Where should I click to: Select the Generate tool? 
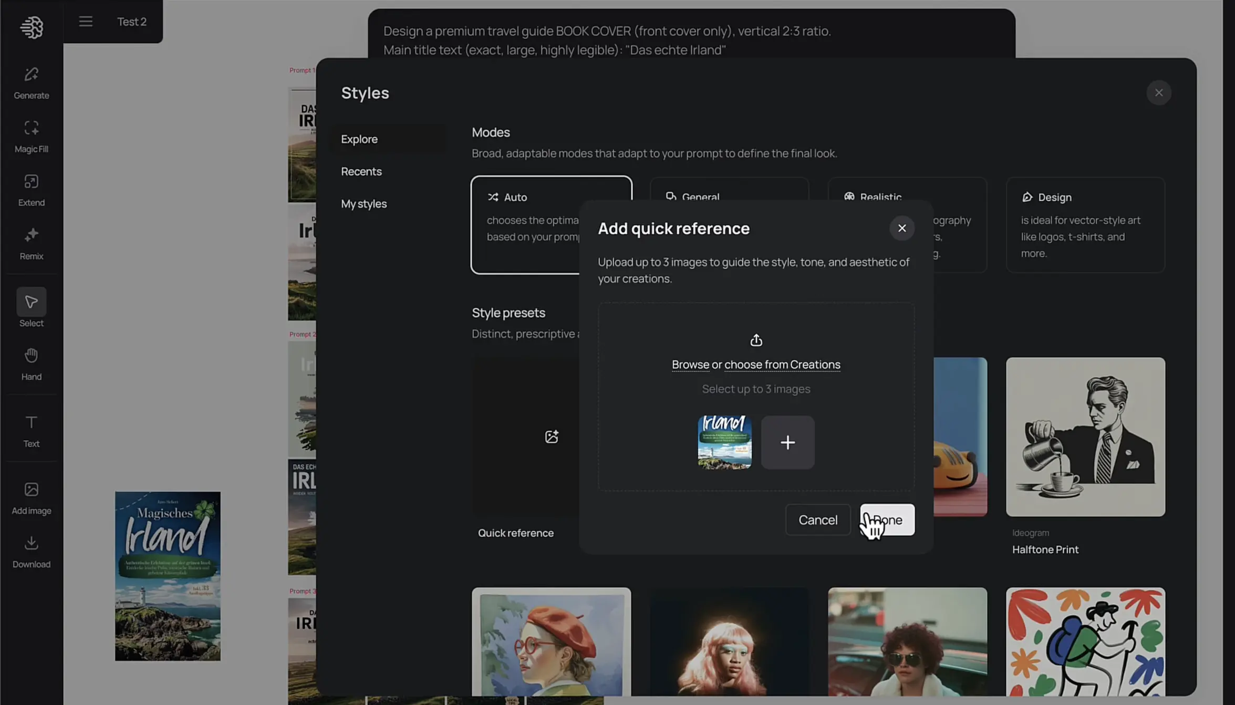[x=32, y=83]
